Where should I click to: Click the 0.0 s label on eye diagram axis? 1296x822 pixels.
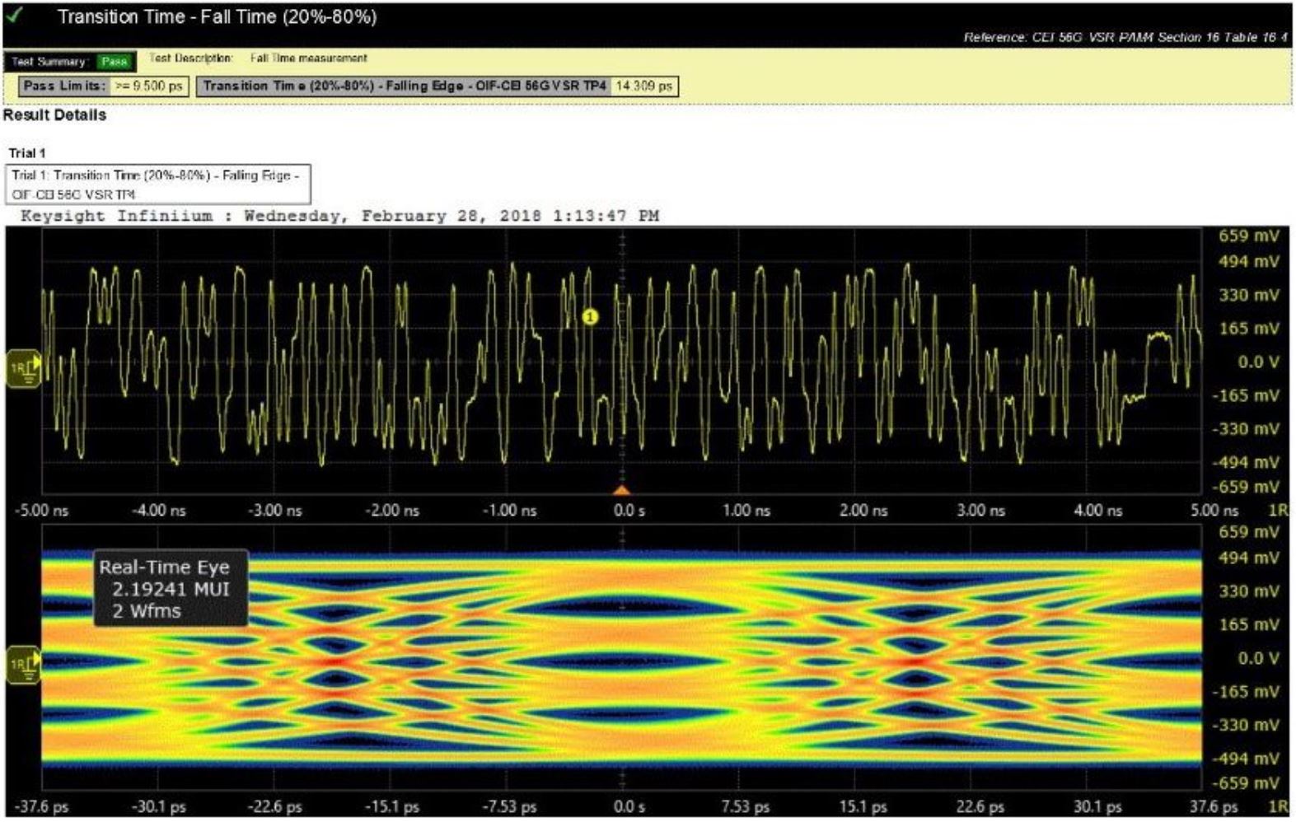(629, 807)
